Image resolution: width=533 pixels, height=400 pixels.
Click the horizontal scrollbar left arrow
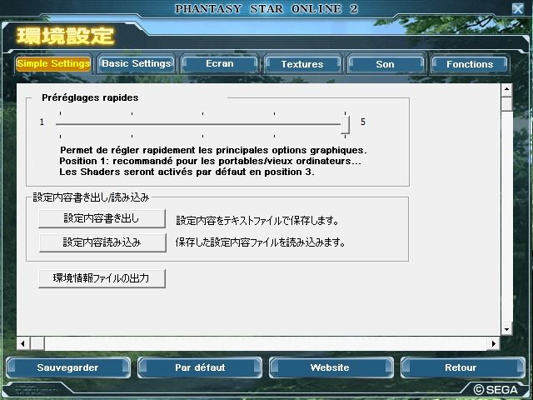point(22,344)
